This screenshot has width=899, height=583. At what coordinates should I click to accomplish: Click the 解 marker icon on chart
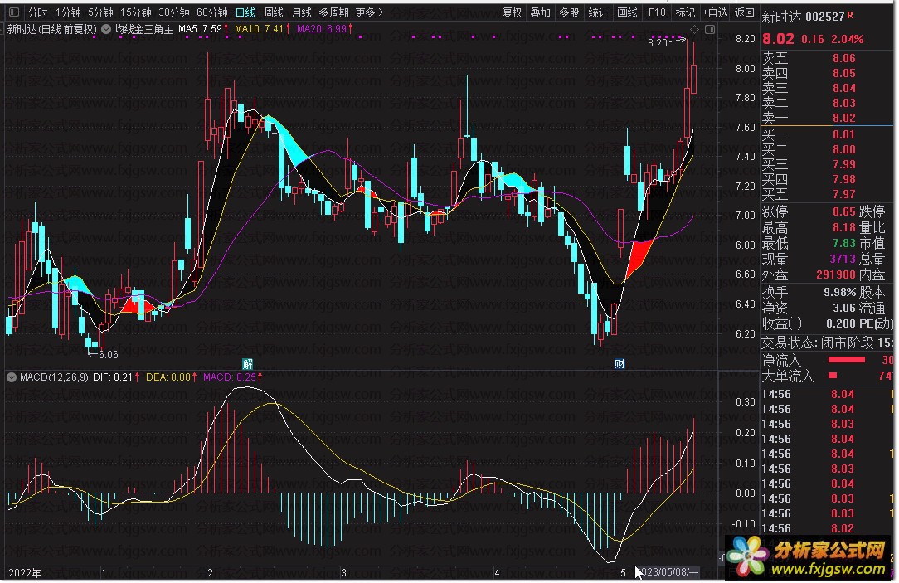point(248,364)
